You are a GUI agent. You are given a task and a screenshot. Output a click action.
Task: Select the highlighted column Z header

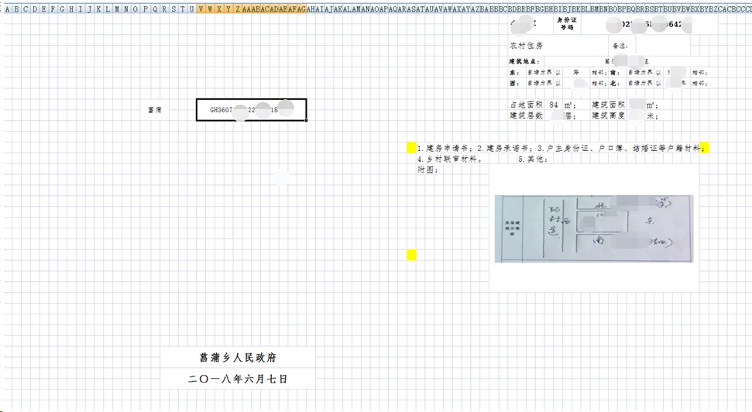(238, 9)
